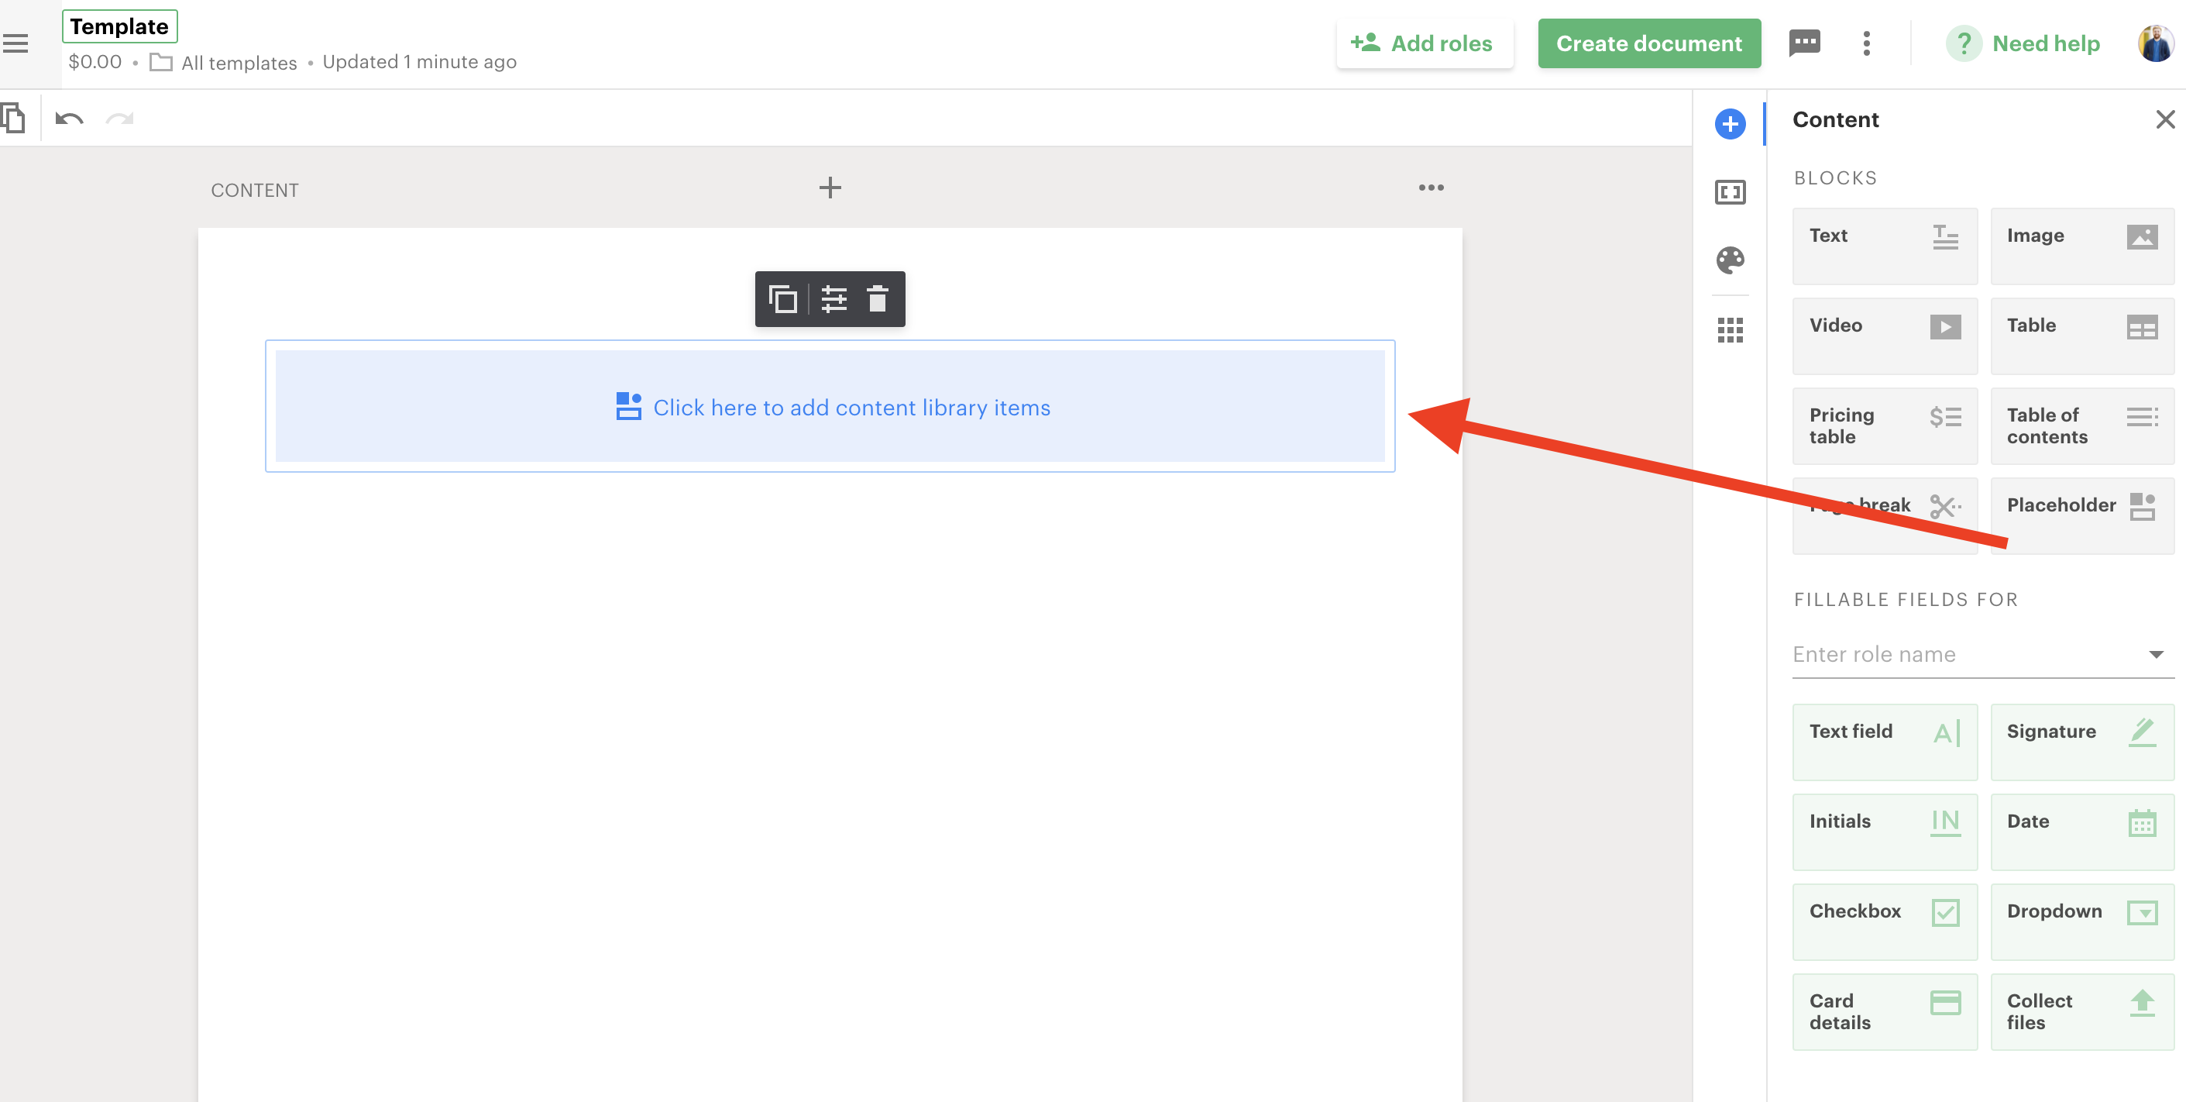Open the chat comments icon
Viewport: 2186px width, 1102px height.
tap(1804, 43)
